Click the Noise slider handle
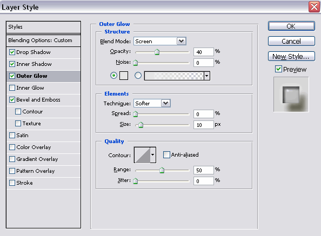The height and width of the screenshot is (236, 321). tap(136, 63)
